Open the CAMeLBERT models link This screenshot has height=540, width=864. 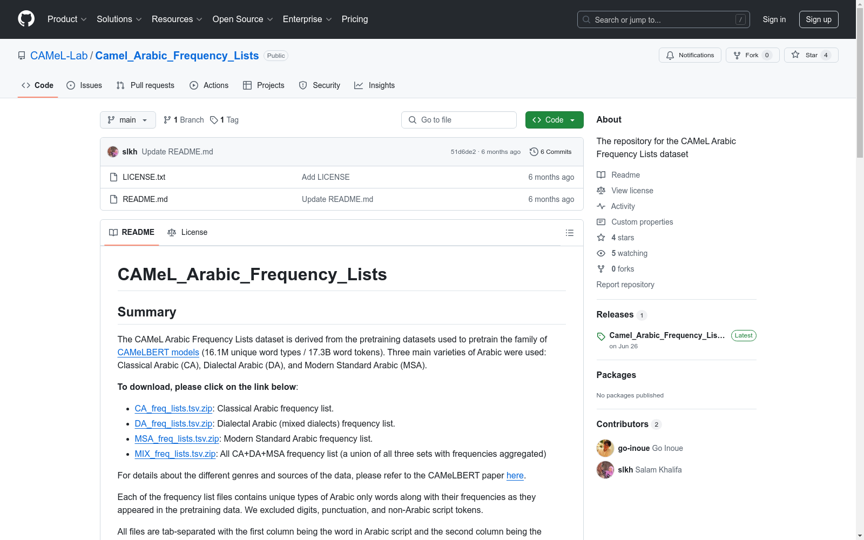click(158, 352)
